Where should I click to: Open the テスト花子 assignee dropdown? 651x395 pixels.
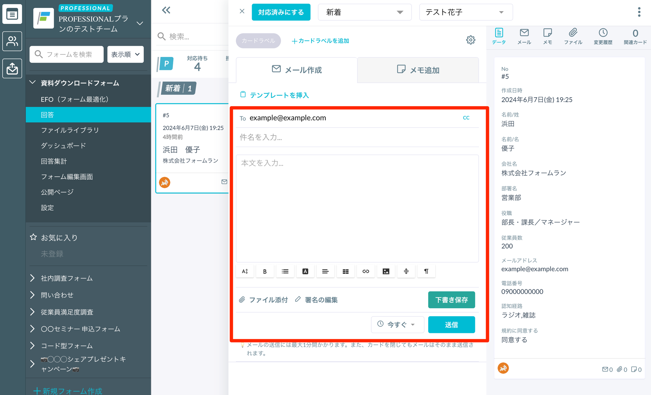click(x=465, y=12)
